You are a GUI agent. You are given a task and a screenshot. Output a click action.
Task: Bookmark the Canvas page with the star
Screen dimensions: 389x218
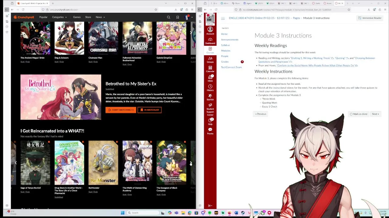pyautogui.click(x=349, y=10)
